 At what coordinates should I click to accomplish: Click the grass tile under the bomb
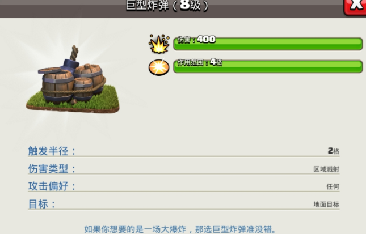73,101
